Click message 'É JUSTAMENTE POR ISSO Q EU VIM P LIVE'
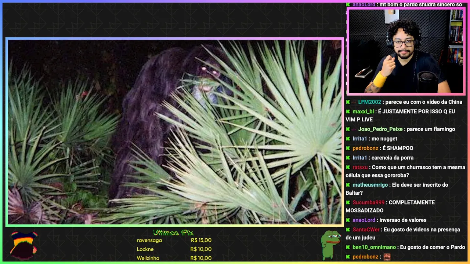Viewport: 470px width, 264px height. (400, 115)
